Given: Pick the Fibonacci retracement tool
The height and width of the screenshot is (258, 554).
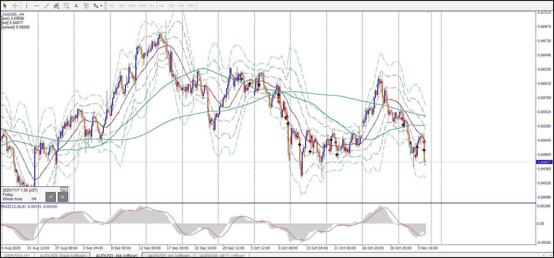Looking at the screenshot, I should pos(66,6).
